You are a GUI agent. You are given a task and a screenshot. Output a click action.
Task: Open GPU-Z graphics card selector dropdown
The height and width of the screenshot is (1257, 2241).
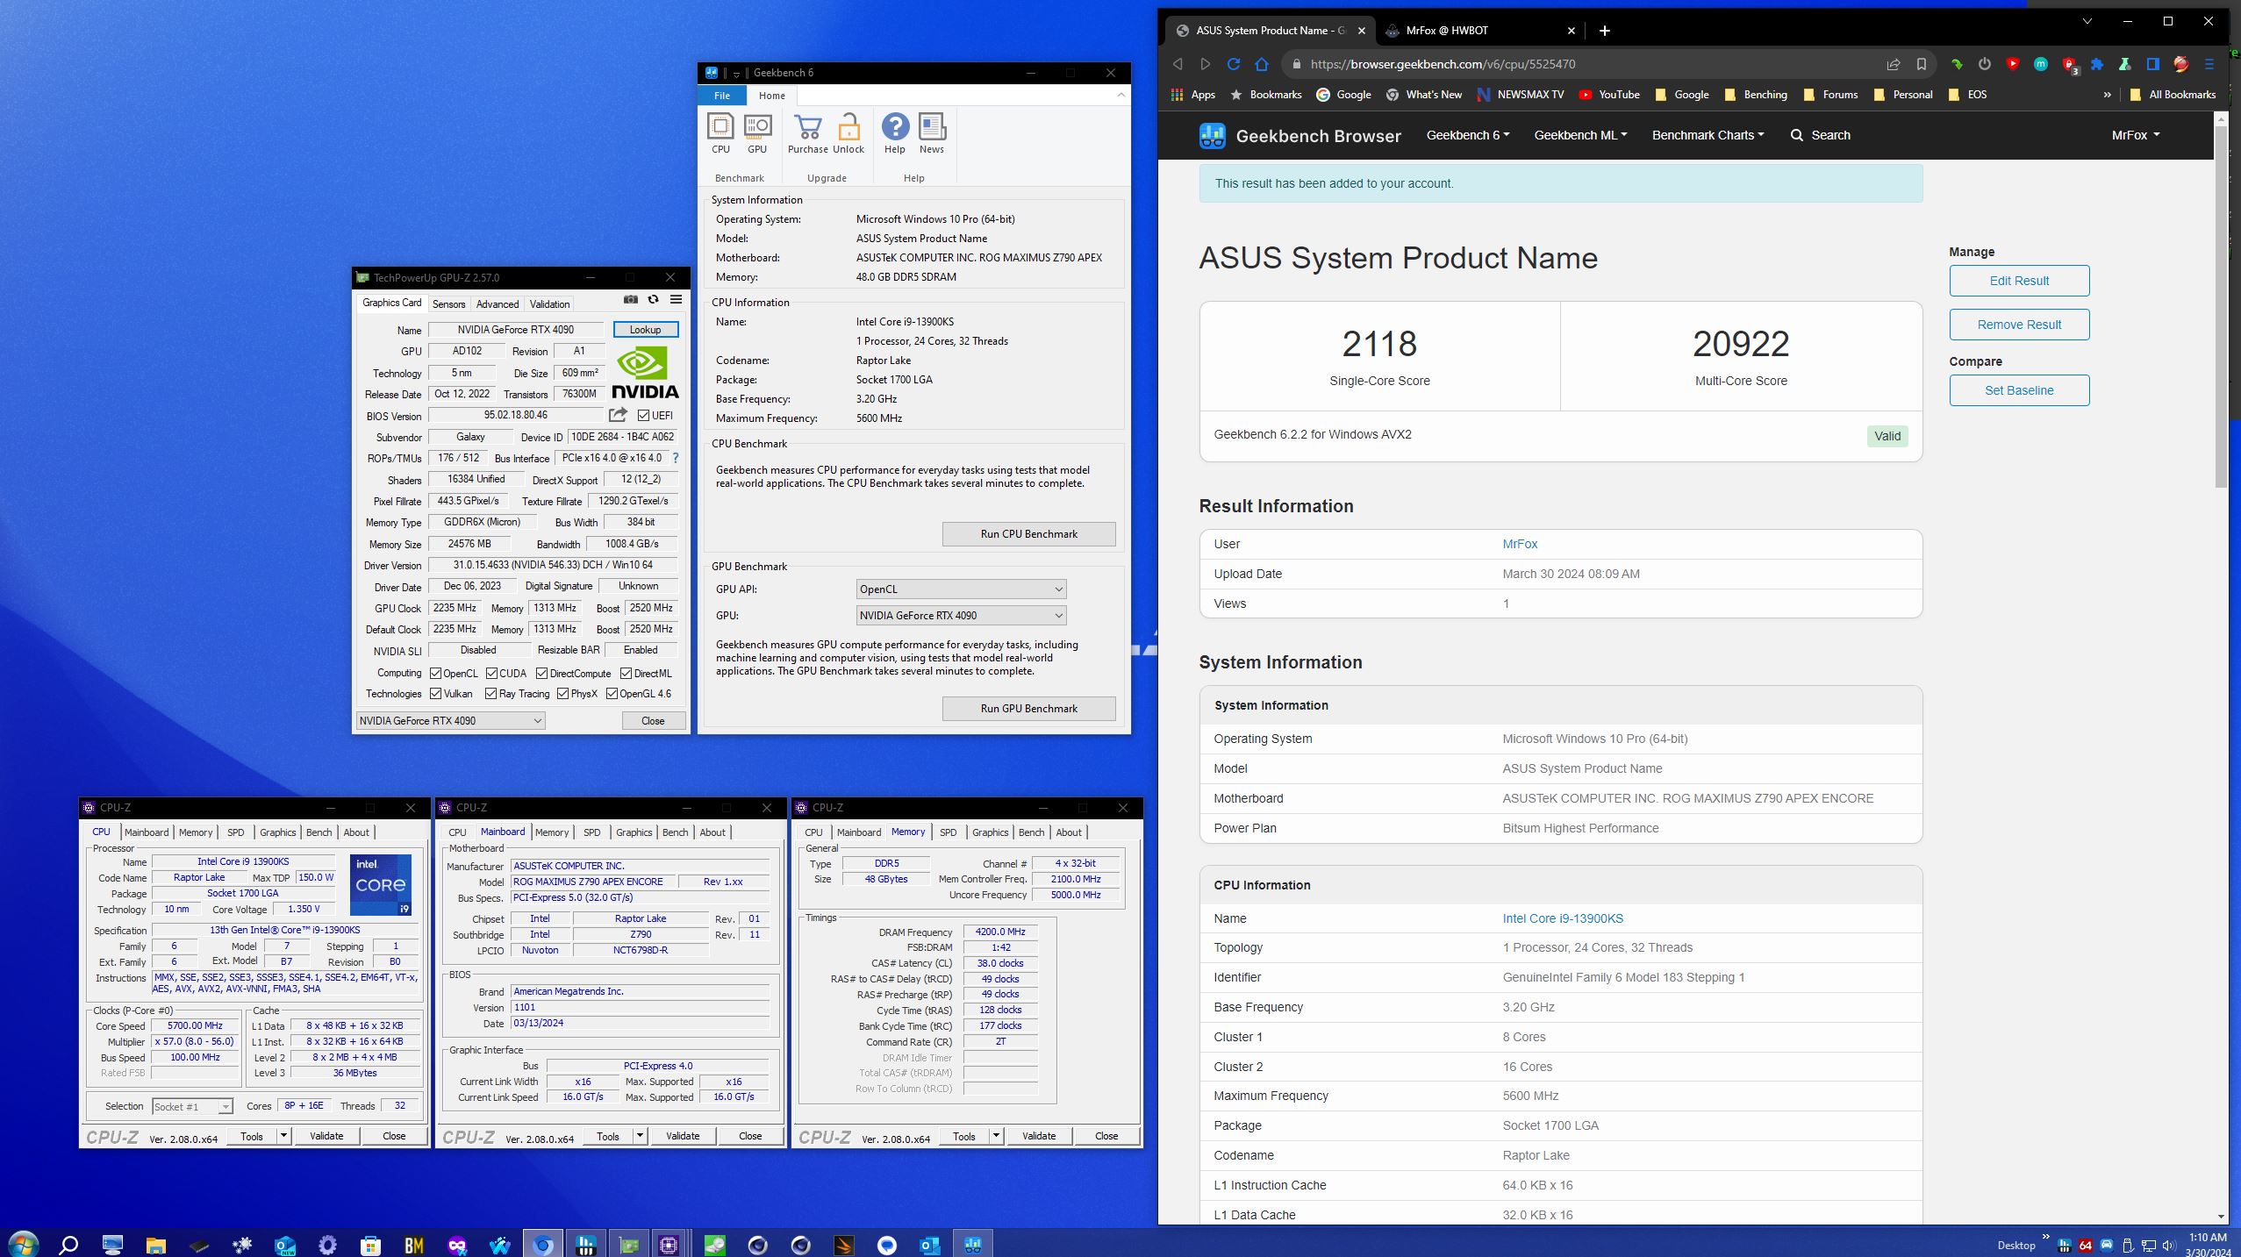click(x=450, y=721)
